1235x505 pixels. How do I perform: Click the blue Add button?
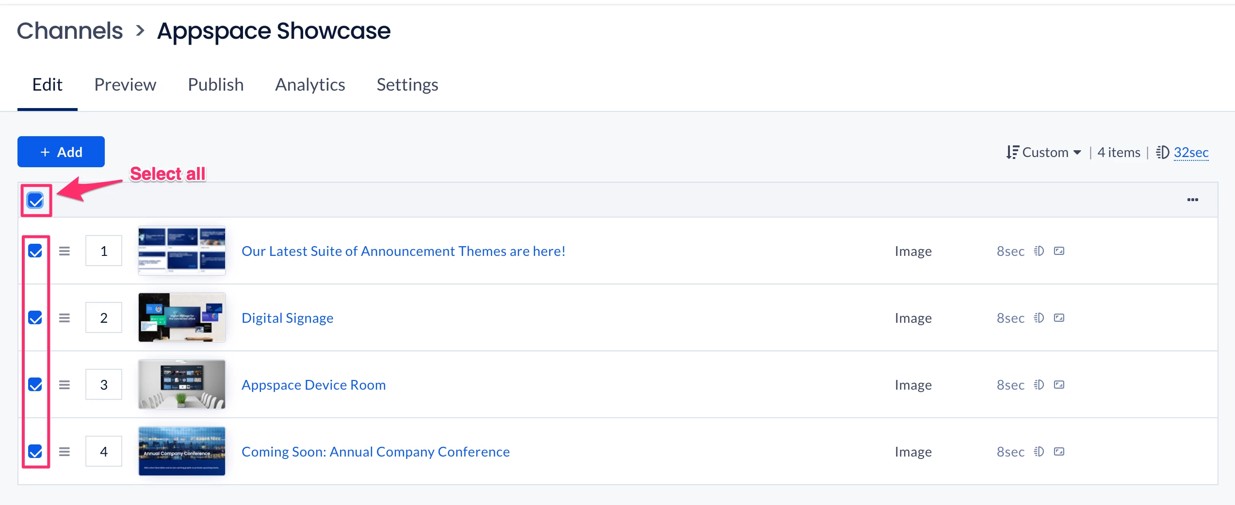pos(61,152)
